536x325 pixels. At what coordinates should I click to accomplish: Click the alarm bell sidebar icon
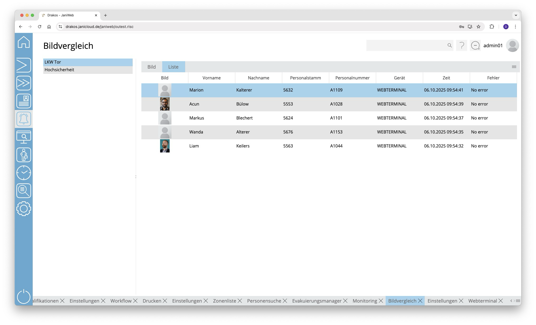tap(24, 119)
